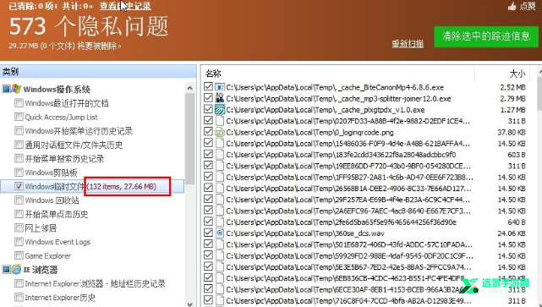Viewport: 542px width, 307px height.
Task: Uncheck the _cache_BiteCanonMp4-6.8.6.exe file checkbox
Action: [x=208, y=86]
